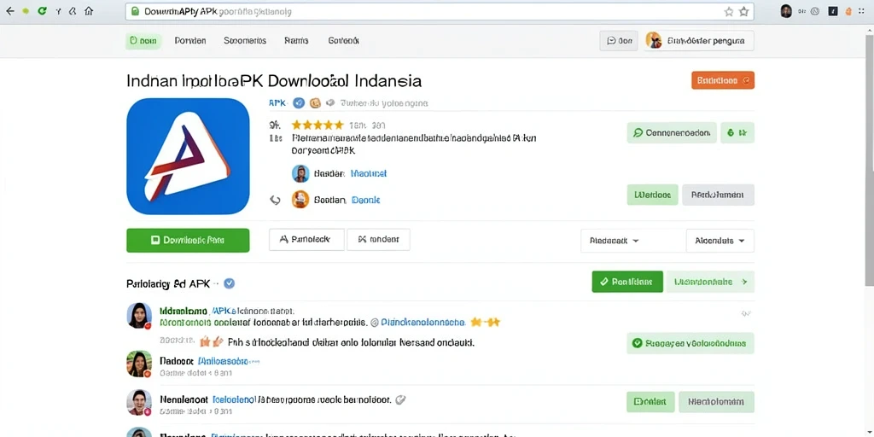Click the green lock icon in the address bar
The height and width of the screenshot is (437, 874).
134,11
